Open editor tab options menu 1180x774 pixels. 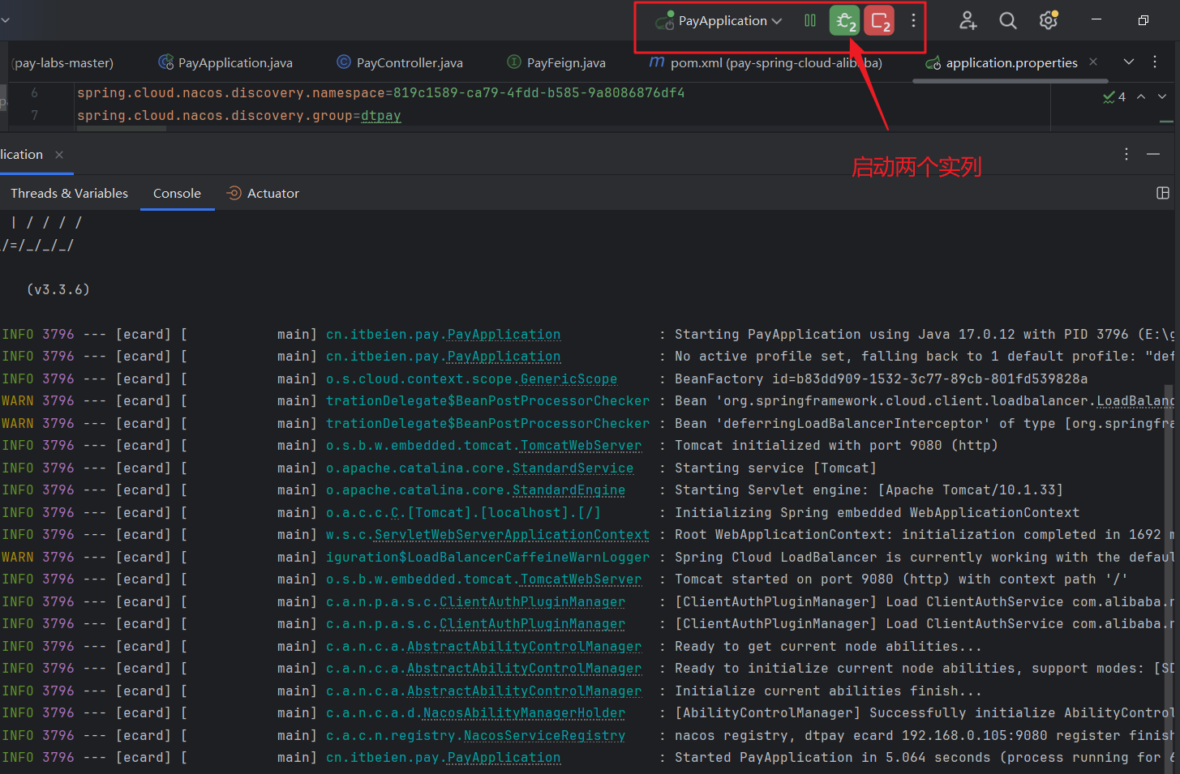coord(1155,62)
